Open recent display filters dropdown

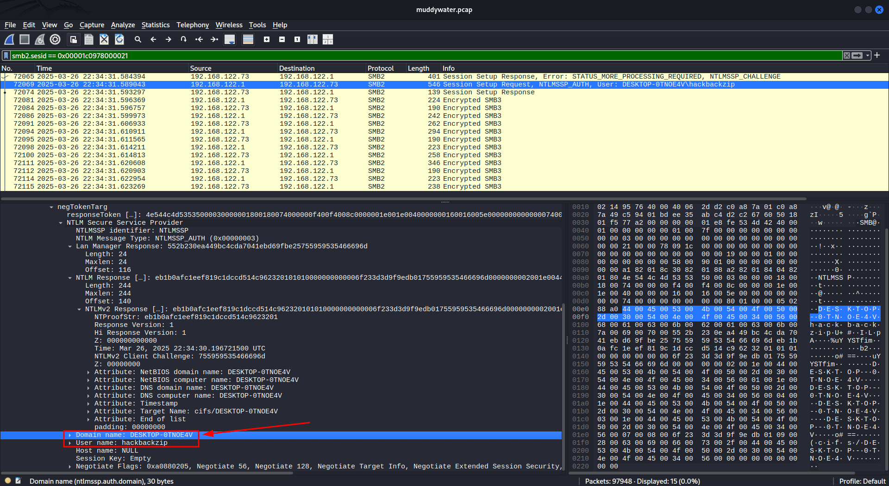(x=868, y=55)
